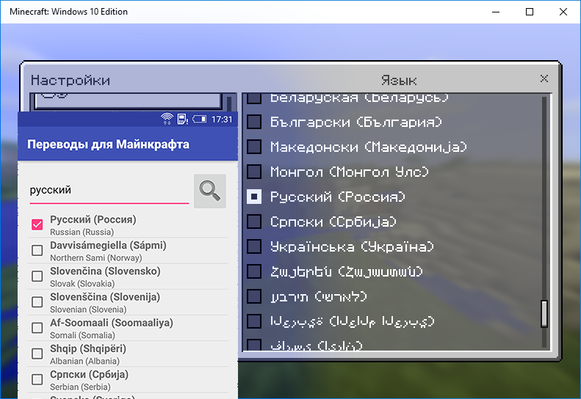Enable the Davvisámegiella (Sápmi) checkbox
581x399 pixels.
(x=37, y=251)
